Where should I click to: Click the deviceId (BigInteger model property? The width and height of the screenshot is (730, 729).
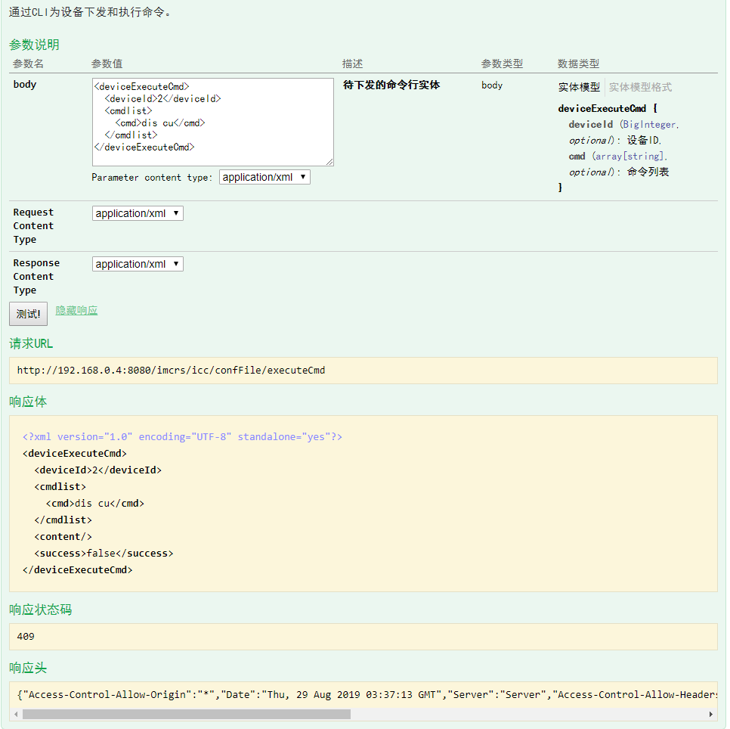coord(623,124)
